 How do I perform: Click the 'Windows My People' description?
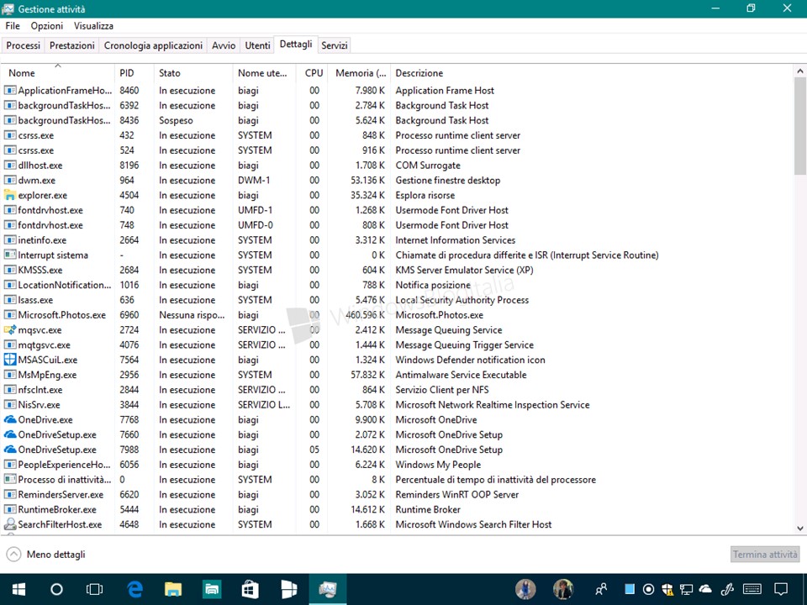438,465
